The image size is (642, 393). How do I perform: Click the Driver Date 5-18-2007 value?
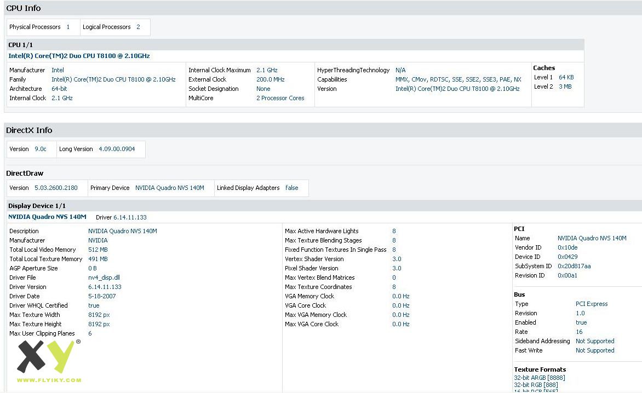(x=102, y=296)
